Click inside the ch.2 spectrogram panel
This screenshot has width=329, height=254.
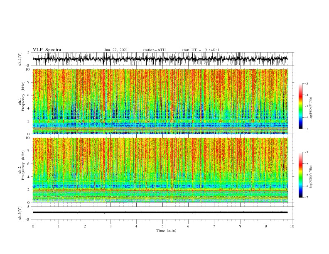160,170
